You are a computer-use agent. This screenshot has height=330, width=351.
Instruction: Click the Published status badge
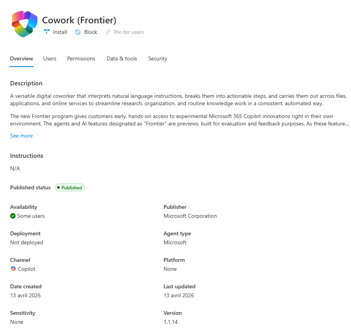click(70, 187)
